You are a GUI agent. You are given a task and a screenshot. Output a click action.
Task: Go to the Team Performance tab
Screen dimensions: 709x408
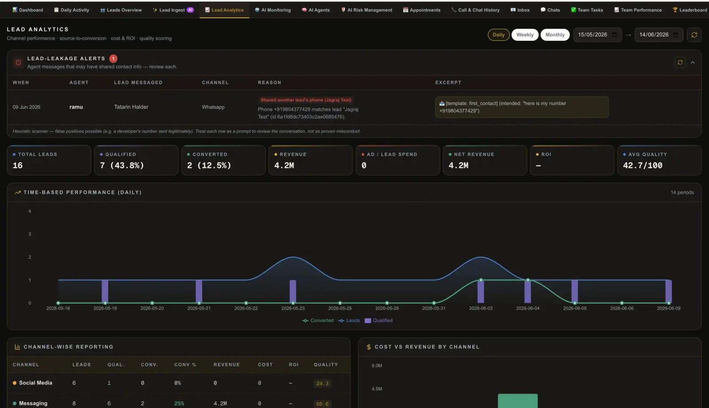tap(638, 10)
